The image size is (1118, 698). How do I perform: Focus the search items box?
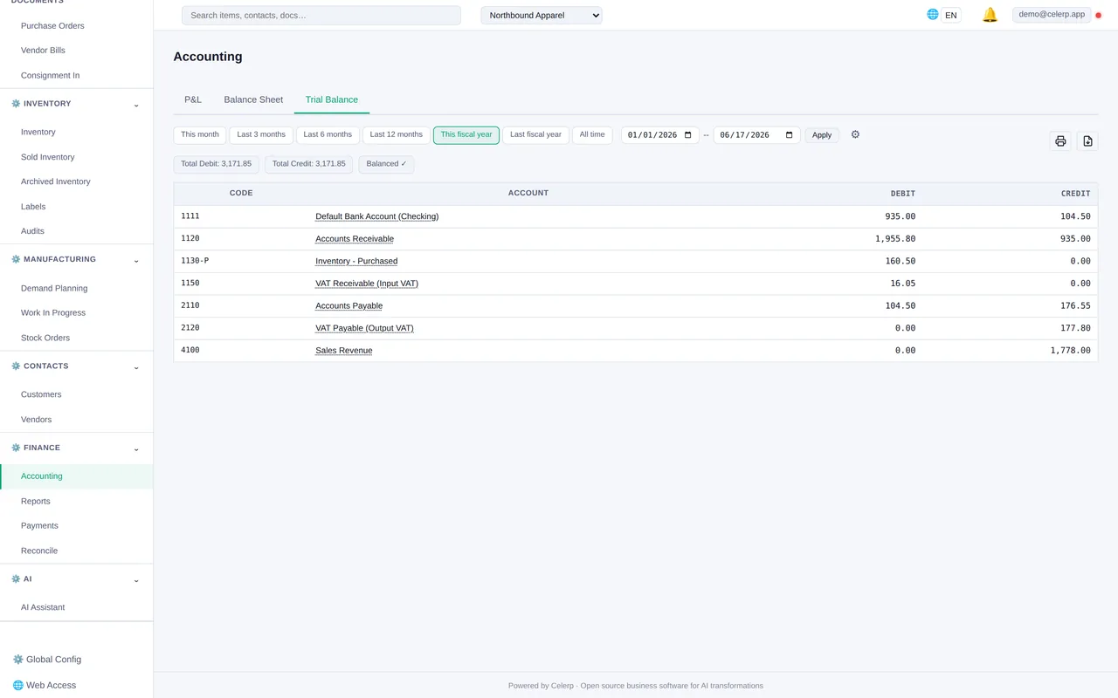point(321,15)
